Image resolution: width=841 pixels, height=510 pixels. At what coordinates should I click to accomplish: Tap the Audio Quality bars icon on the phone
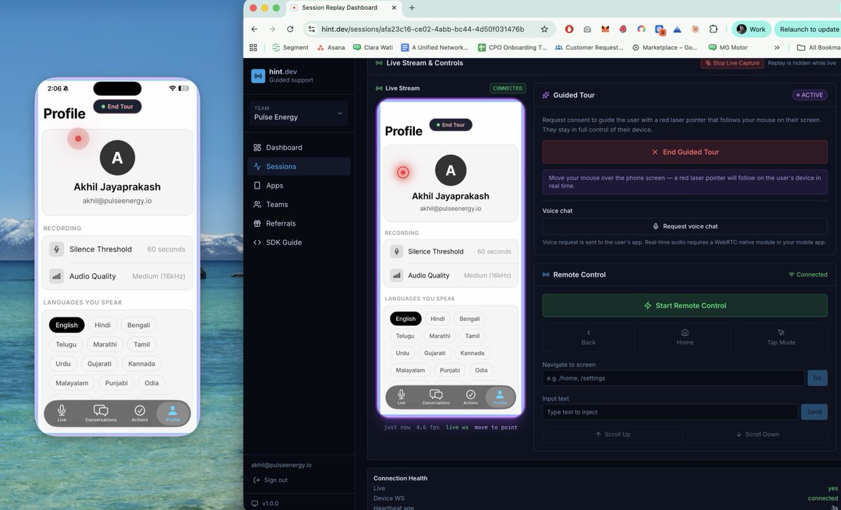click(x=57, y=276)
